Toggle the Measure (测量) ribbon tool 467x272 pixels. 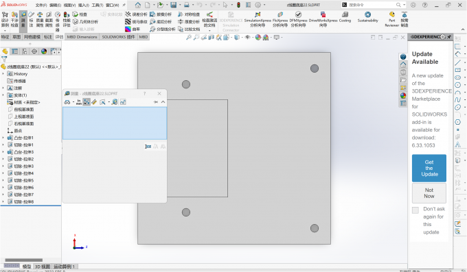pos(23,21)
